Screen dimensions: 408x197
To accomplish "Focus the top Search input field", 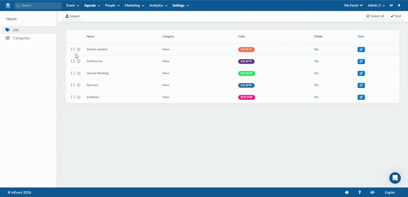I will (38, 6).
